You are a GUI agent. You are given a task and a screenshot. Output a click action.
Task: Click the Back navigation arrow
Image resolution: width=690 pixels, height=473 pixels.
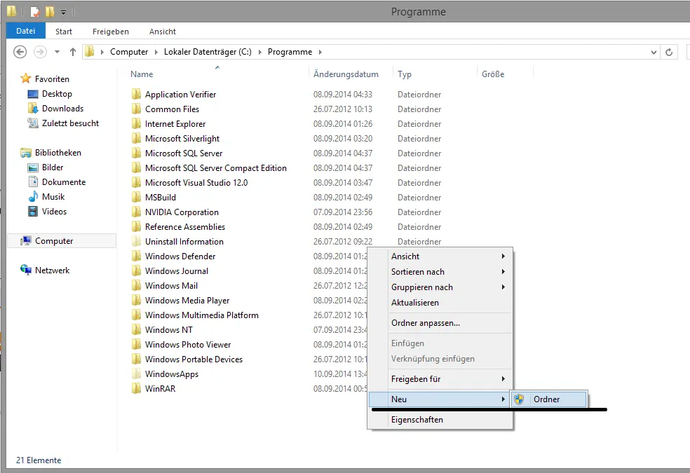coord(20,52)
